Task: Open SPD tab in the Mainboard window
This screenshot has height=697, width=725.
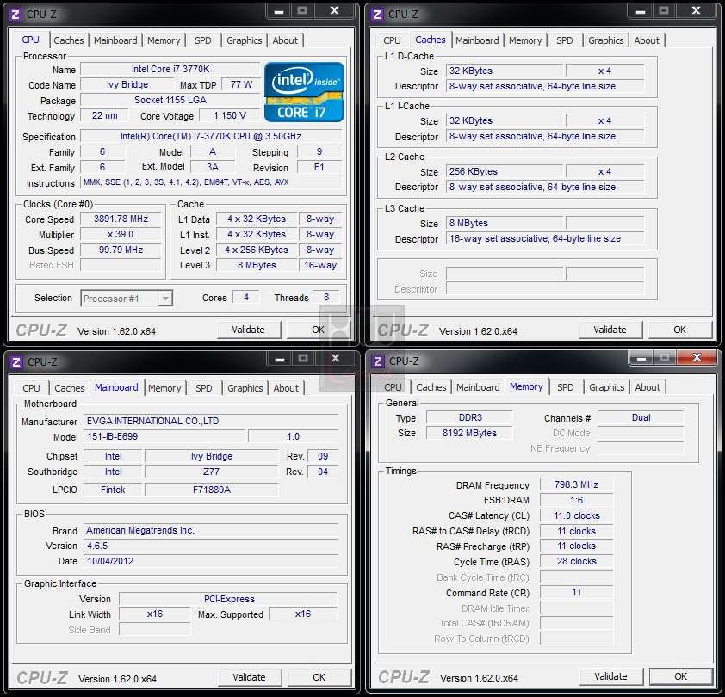Action: click(x=204, y=388)
